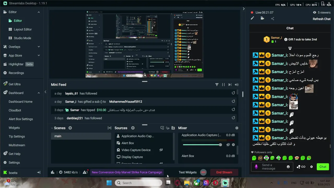Open Streamlabs icon on Windows taskbar
Screen dimensions: 334x188
point(225,183)
